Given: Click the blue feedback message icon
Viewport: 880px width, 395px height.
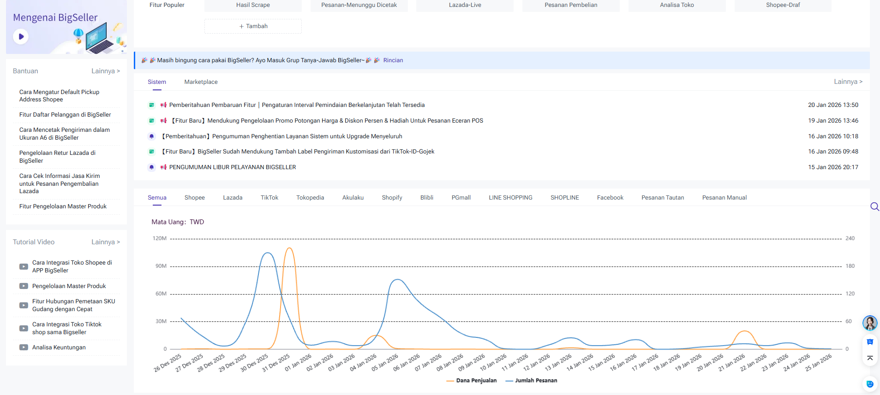Looking at the screenshot, I should coord(870,342).
